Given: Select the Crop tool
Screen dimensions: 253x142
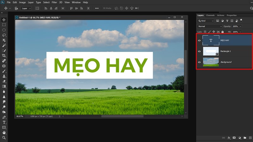Looking at the screenshot, I should [4, 56].
